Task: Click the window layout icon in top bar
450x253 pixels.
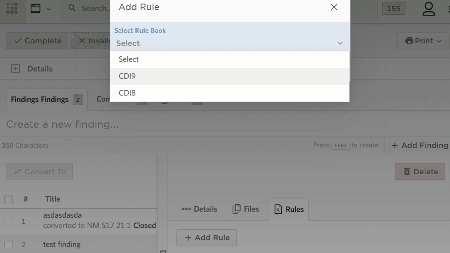Action: (x=36, y=8)
